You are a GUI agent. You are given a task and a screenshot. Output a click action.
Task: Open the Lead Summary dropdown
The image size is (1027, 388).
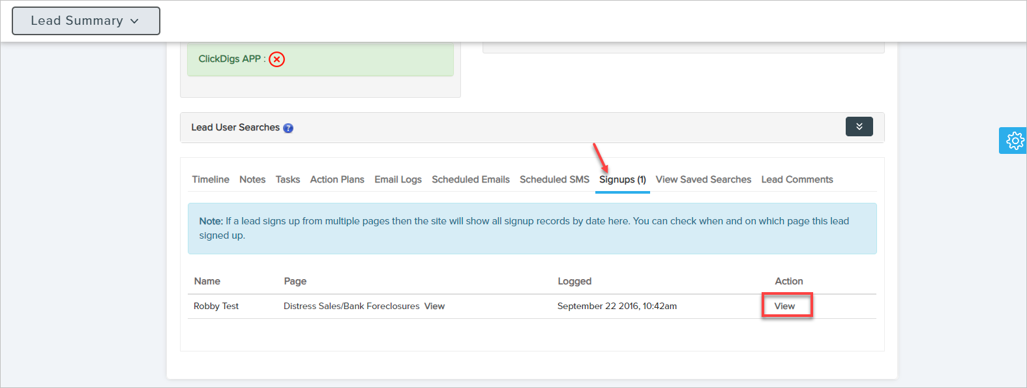pos(86,21)
